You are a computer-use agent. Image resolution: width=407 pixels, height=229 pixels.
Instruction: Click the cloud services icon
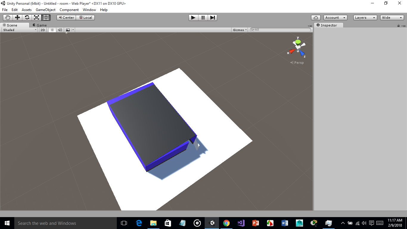click(x=316, y=18)
